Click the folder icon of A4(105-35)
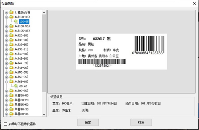The image size is (199, 130). point(11,31)
